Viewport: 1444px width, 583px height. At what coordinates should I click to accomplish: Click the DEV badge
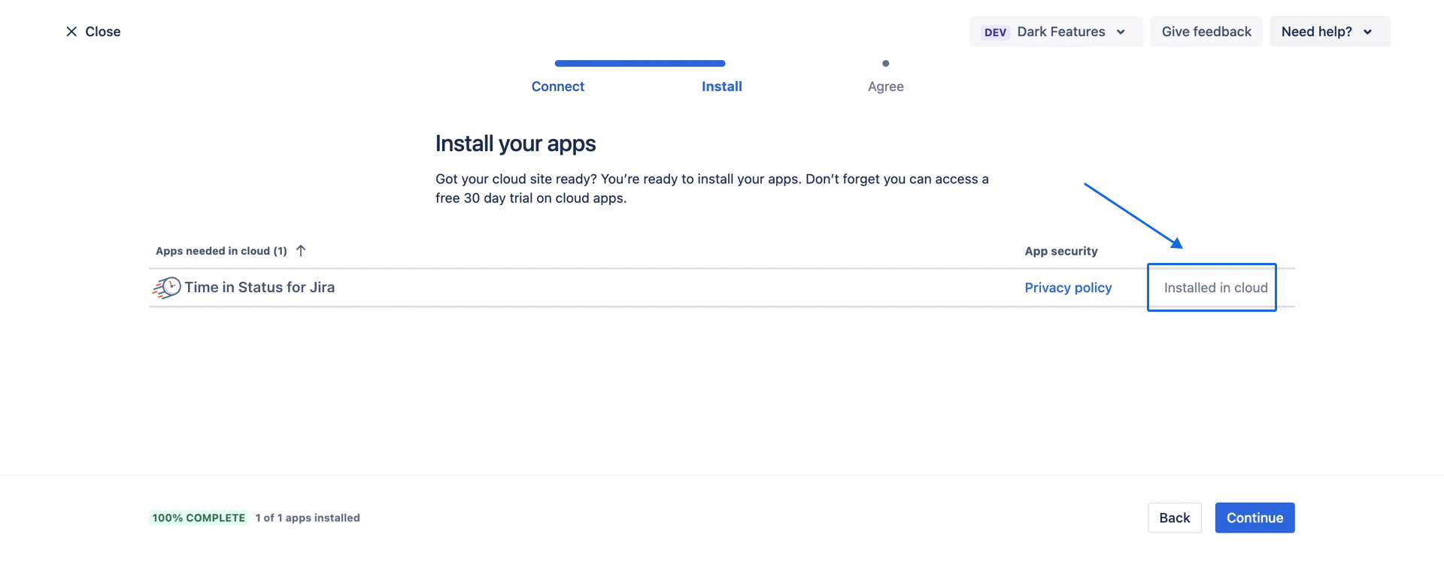[x=995, y=32]
